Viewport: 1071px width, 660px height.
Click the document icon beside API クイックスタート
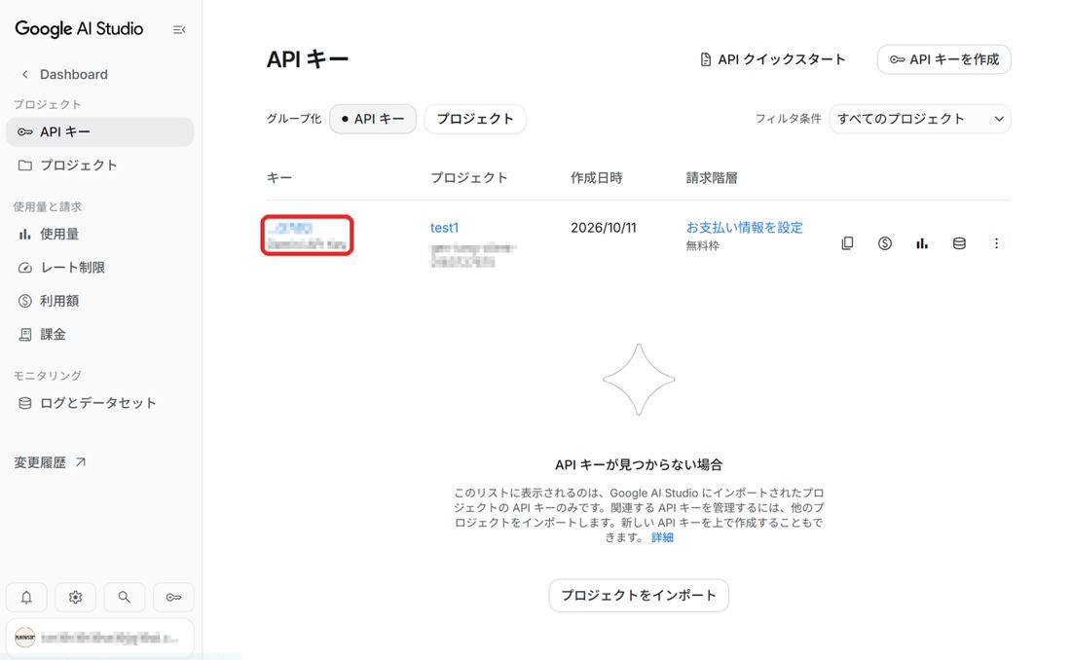(x=706, y=59)
